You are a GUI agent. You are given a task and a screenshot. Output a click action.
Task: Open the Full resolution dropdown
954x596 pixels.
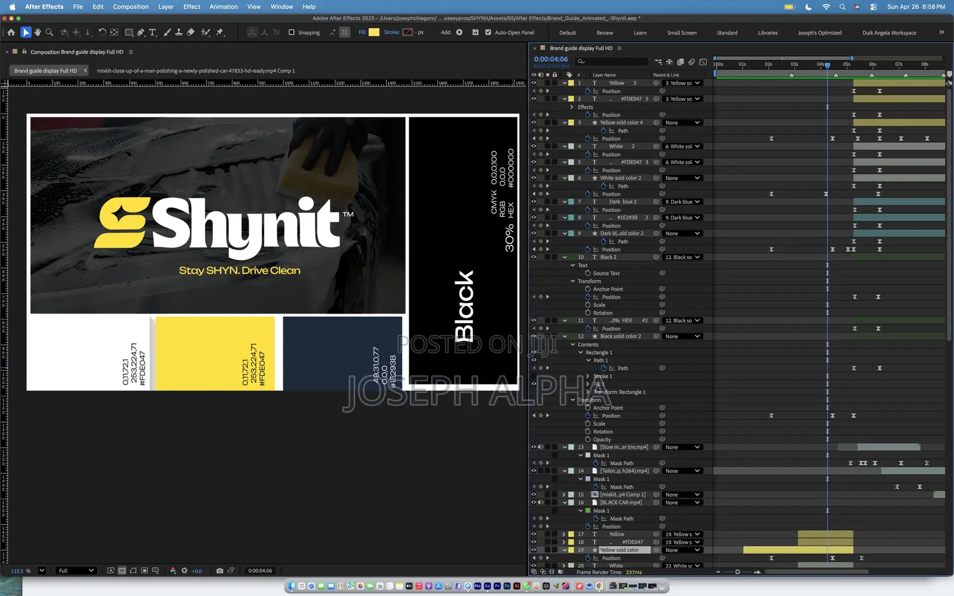pyautogui.click(x=75, y=570)
